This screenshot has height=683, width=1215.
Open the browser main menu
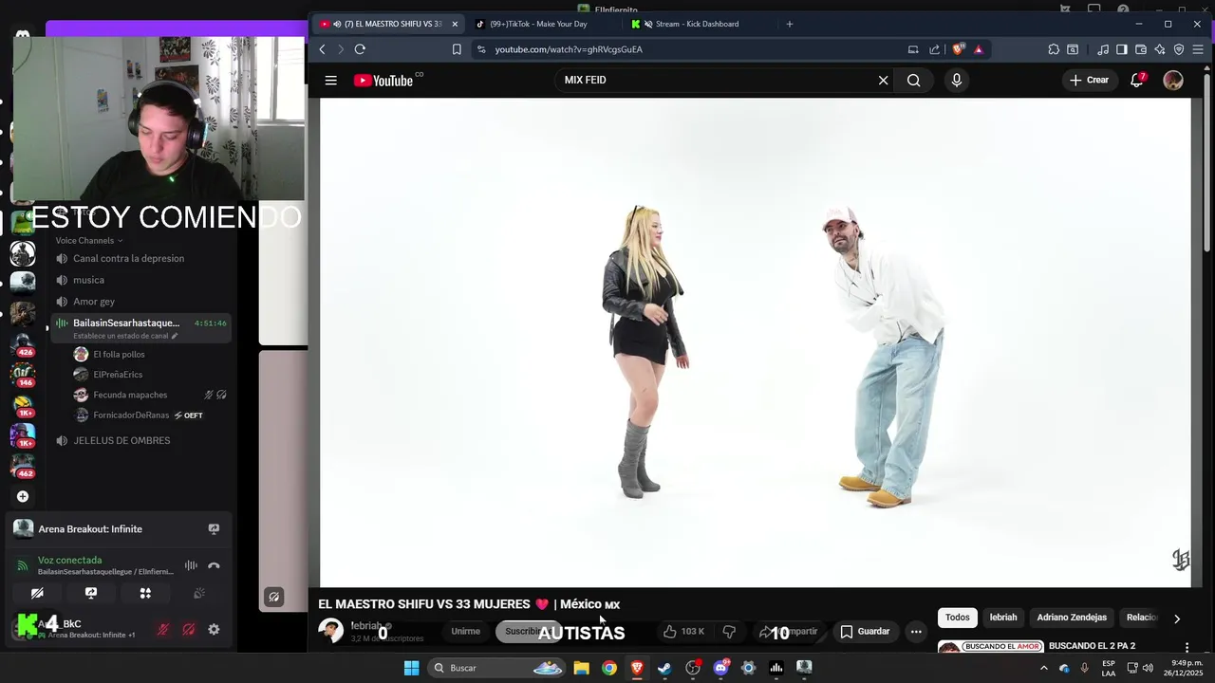click(1198, 49)
